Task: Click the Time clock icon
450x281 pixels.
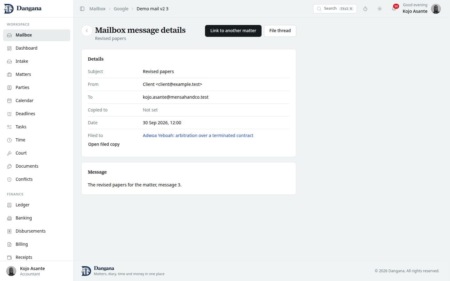Action: [x=9, y=140]
